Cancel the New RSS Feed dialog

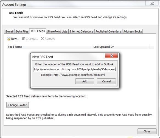click(x=106, y=81)
